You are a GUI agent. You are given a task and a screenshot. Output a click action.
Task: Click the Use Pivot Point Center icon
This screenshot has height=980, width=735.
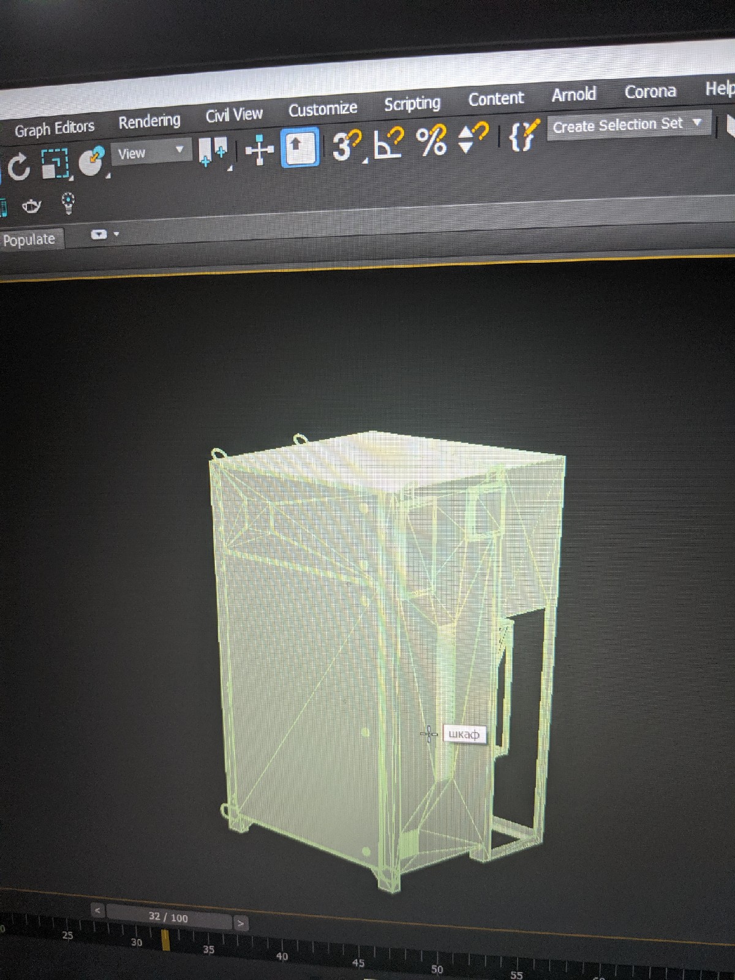(213, 152)
